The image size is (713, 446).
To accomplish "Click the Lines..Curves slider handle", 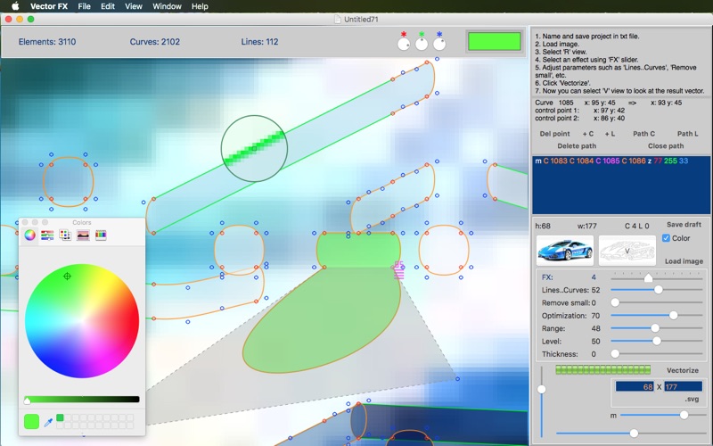I will pyautogui.click(x=658, y=289).
